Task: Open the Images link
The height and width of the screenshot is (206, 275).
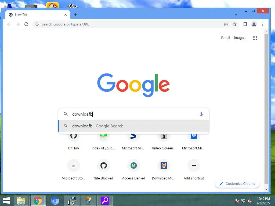Action: click(x=240, y=38)
